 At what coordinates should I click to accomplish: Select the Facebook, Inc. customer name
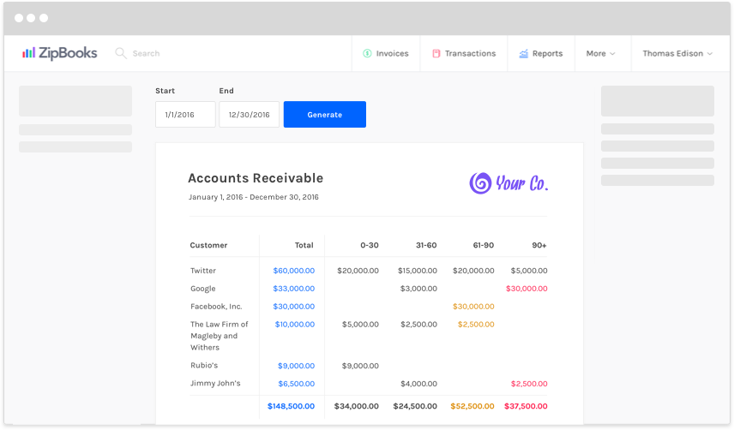(216, 307)
